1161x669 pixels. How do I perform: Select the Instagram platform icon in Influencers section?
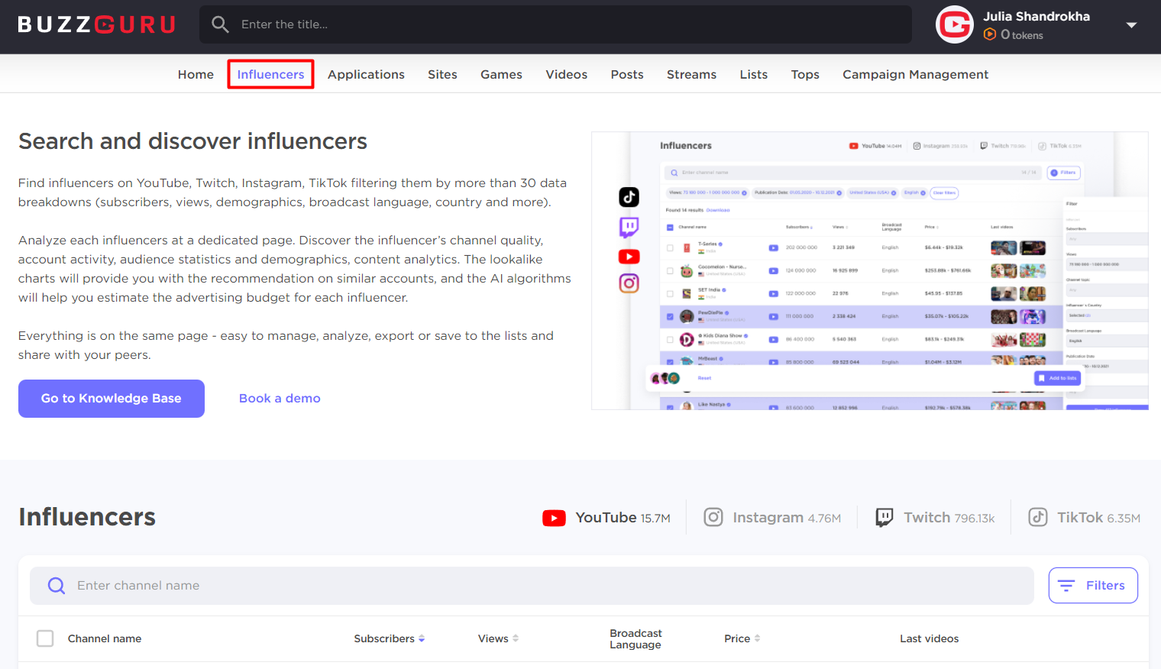tap(713, 518)
